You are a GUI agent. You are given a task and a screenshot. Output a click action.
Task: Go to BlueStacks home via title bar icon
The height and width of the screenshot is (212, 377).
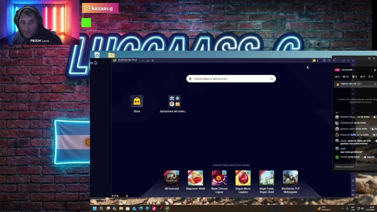(x=148, y=61)
